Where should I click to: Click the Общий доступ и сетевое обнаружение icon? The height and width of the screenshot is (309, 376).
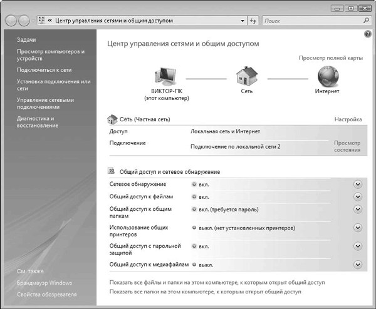coord(112,171)
